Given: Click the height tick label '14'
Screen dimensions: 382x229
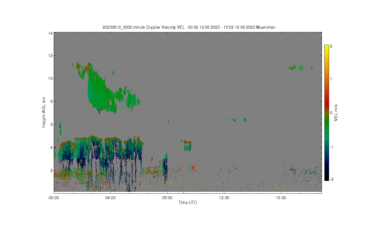Looking at the screenshot, I should (x=50, y=33).
